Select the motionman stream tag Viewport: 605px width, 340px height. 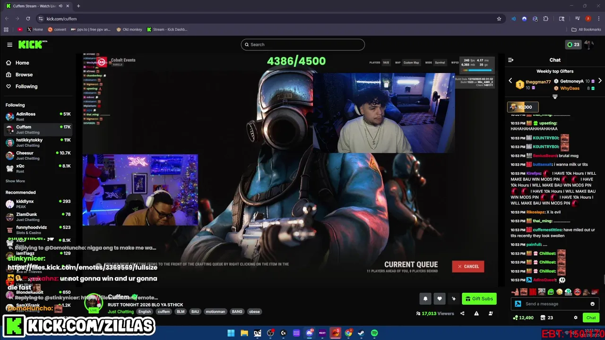click(216, 312)
